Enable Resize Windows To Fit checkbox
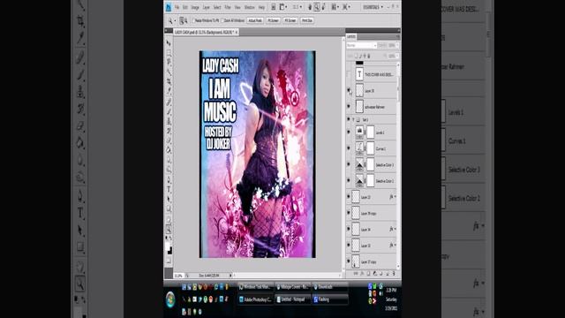This screenshot has height=318, width=565. tap(193, 20)
